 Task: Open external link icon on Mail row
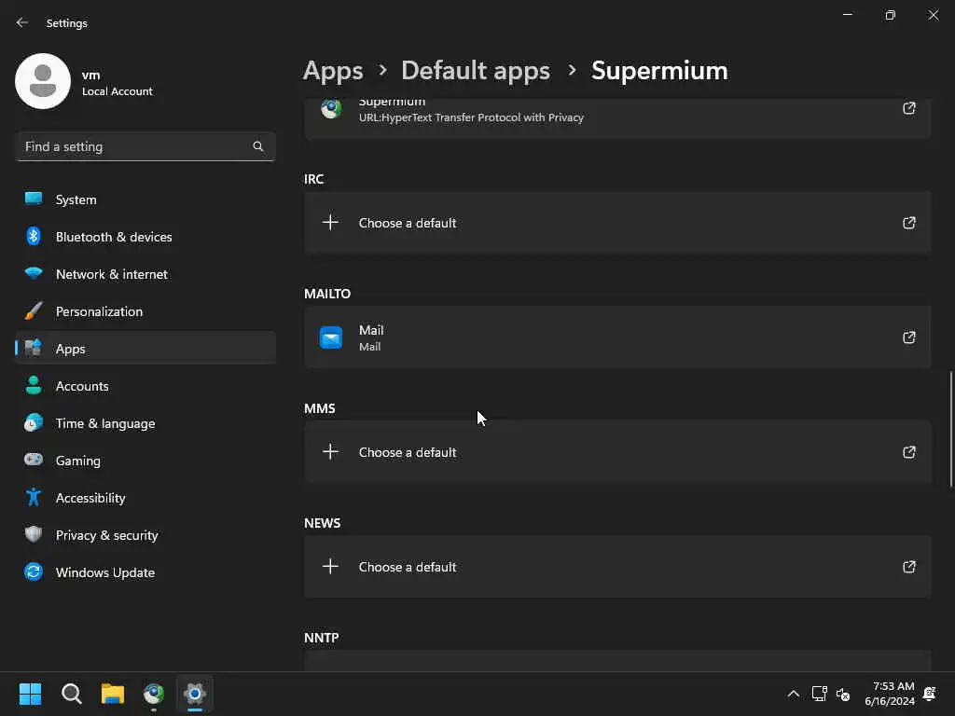click(x=908, y=337)
